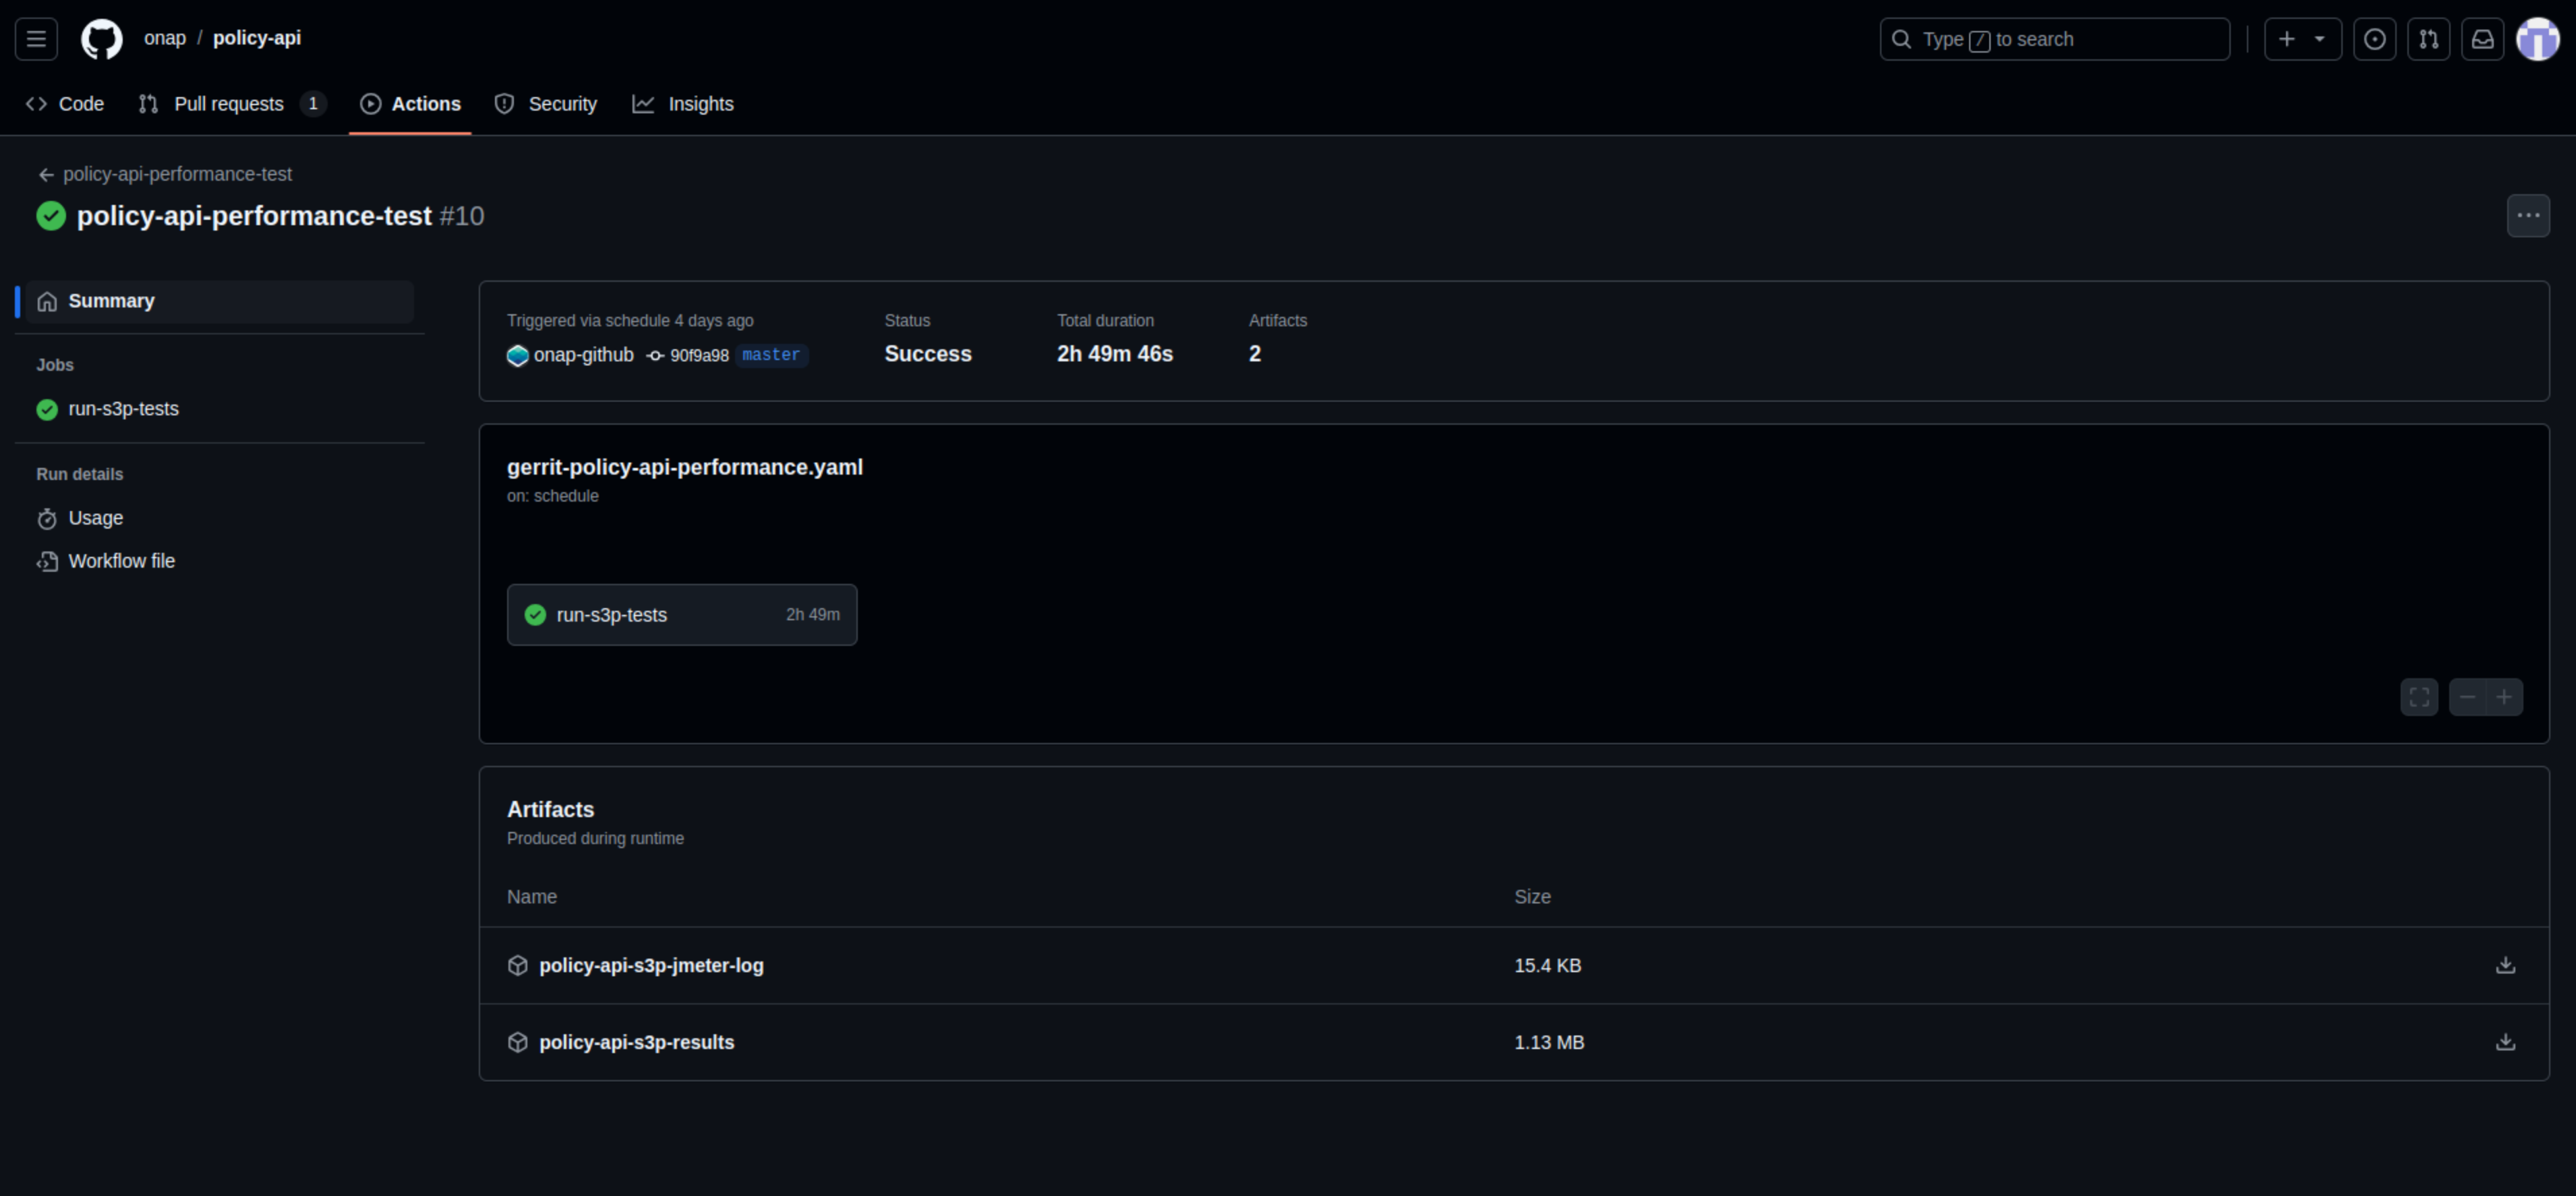
Task: Click the 'Total duration' value 2h 49m 46s
Action: coord(1115,354)
